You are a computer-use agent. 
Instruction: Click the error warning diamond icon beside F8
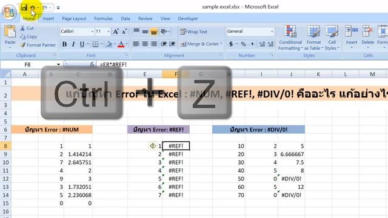153,146
